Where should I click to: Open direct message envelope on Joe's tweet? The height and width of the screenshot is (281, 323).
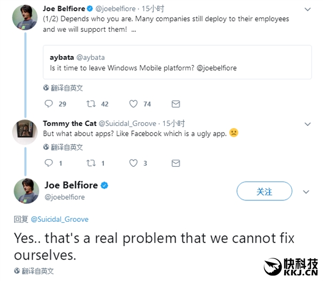tap(175, 104)
